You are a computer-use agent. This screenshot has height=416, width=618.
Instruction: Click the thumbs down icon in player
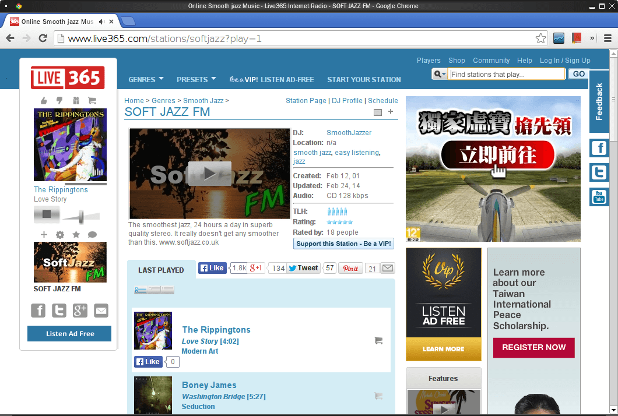coord(60,100)
